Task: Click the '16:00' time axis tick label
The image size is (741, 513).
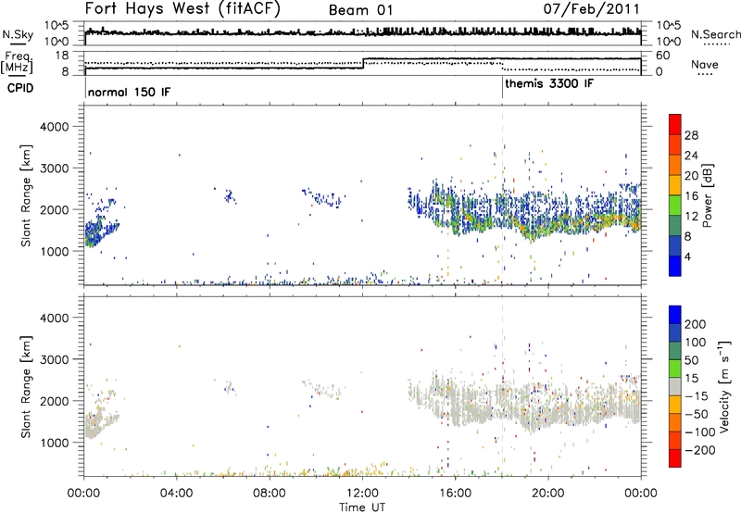Action: coord(455,493)
